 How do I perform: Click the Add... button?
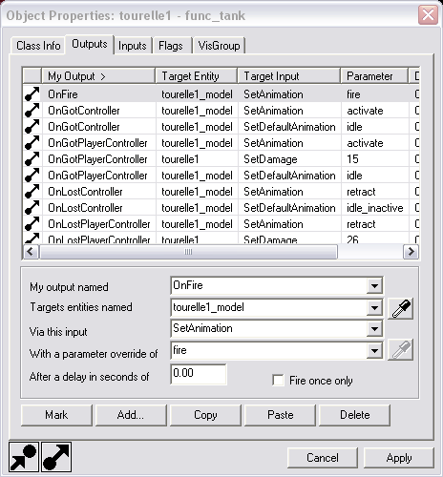pos(131,415)
